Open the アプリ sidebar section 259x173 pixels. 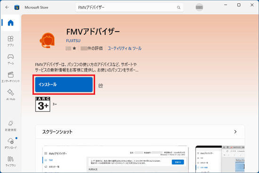(10, 41)
